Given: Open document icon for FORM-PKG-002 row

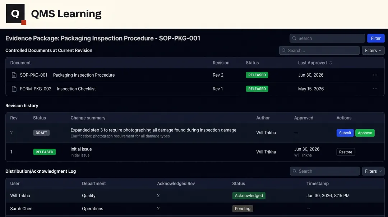Looking at the screenshot, I should tap(14, 89).
